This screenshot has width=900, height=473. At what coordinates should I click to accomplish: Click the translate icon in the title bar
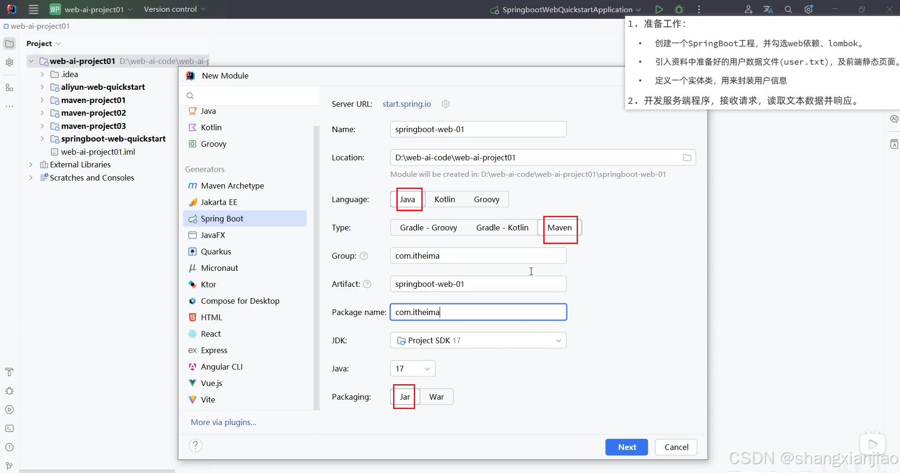tap(768, 9)
